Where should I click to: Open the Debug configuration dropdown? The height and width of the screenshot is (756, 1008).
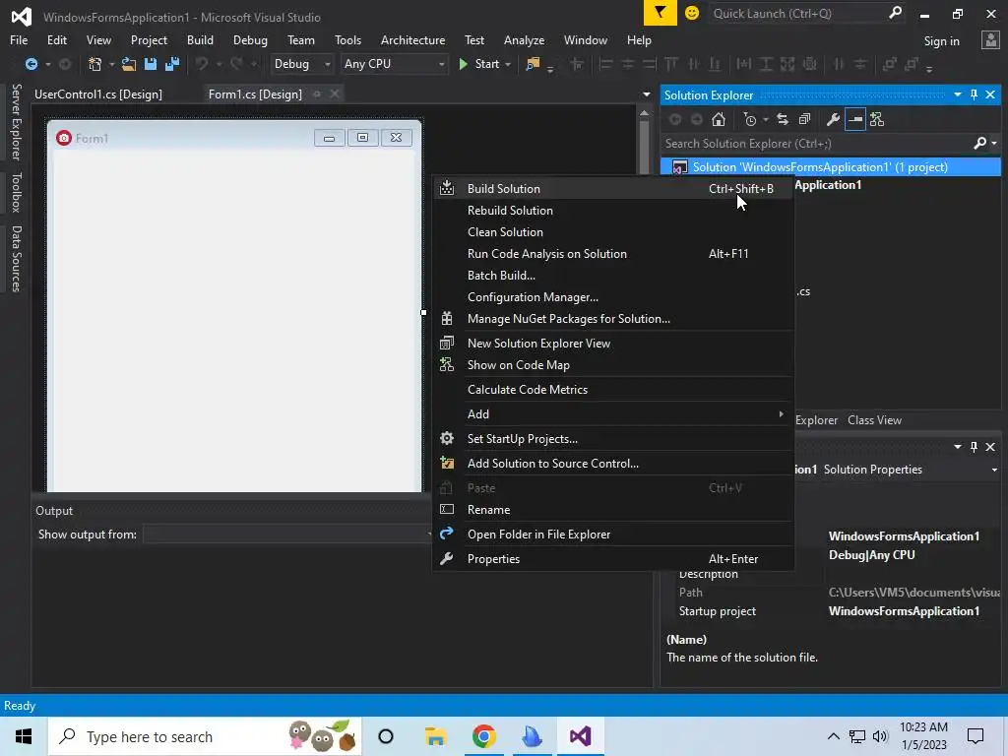(x=301, y=64)
